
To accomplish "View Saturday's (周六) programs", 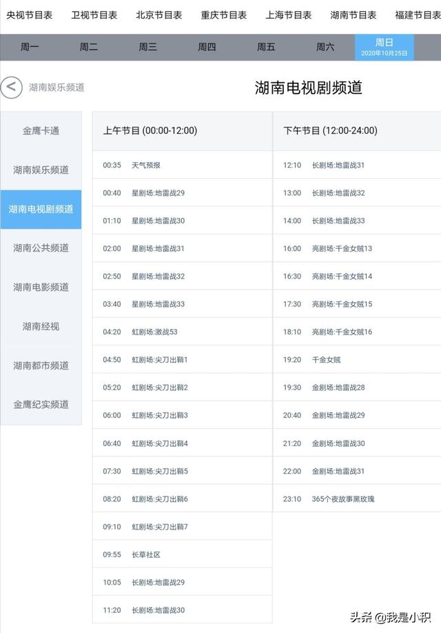I will point(322,48).
